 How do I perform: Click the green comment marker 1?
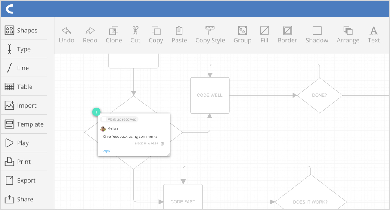(x=96, y=112)
